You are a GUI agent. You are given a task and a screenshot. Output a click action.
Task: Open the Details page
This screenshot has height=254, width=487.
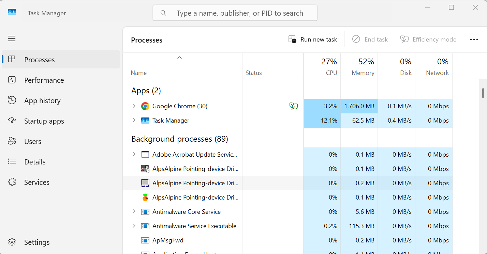click(x=61, y=162)
